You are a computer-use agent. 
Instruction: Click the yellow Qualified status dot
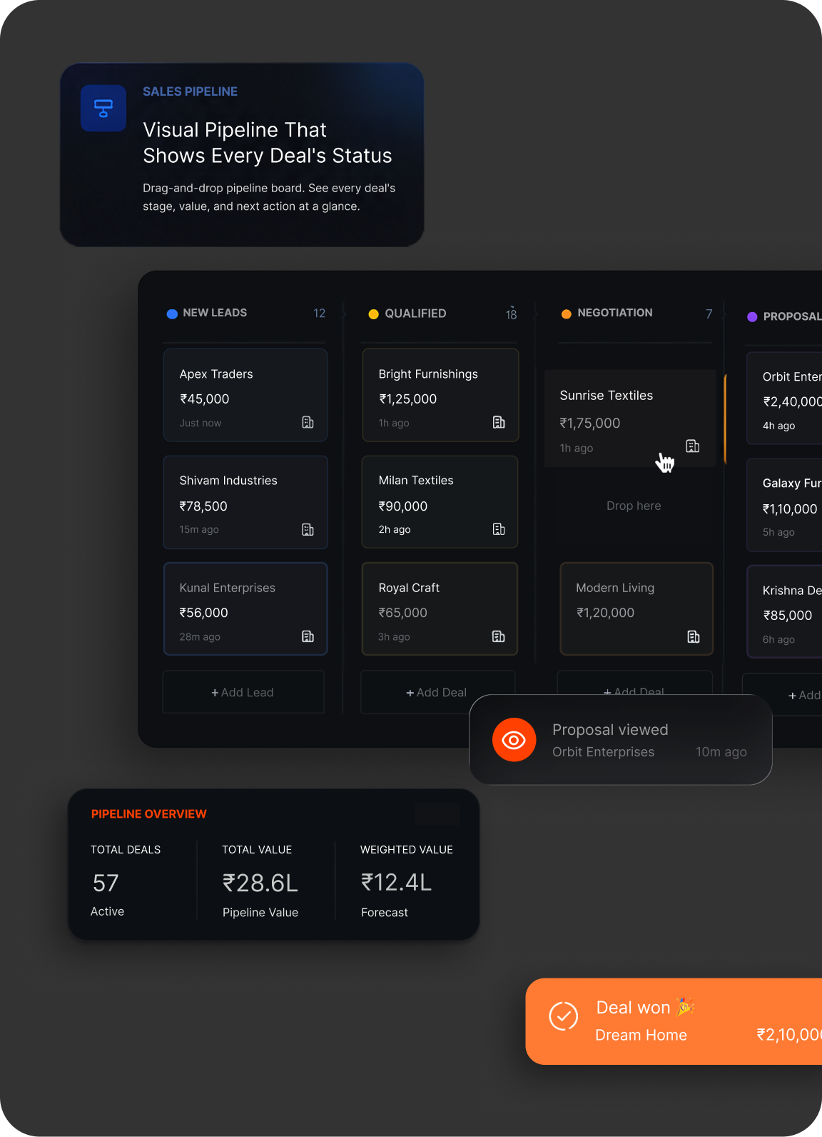[x=373, y=314]
